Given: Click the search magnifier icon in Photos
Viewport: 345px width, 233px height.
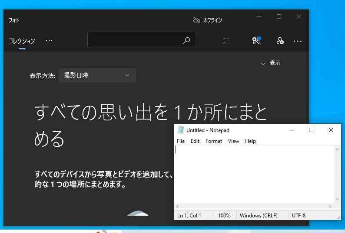Looking at the screenshot, I should coord(186,40).
